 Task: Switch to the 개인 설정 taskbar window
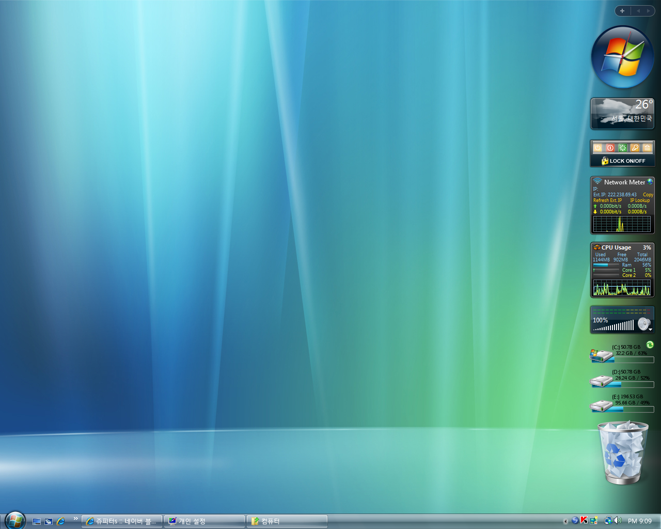tap(204, 521)
